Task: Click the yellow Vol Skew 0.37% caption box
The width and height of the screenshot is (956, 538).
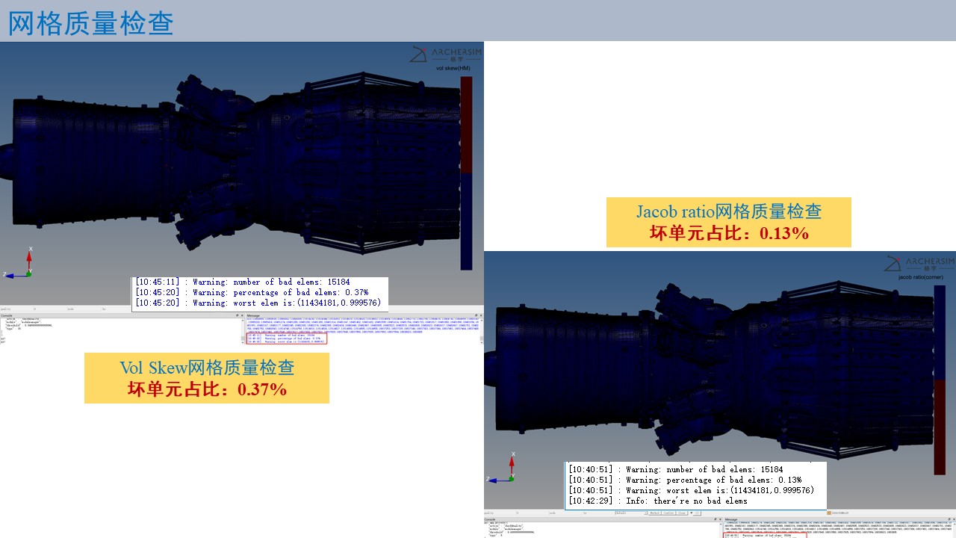Action: click(206, 378)
